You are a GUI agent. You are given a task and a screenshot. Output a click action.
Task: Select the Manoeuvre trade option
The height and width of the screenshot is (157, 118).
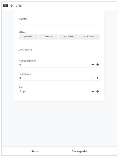[x=48, y=37]
